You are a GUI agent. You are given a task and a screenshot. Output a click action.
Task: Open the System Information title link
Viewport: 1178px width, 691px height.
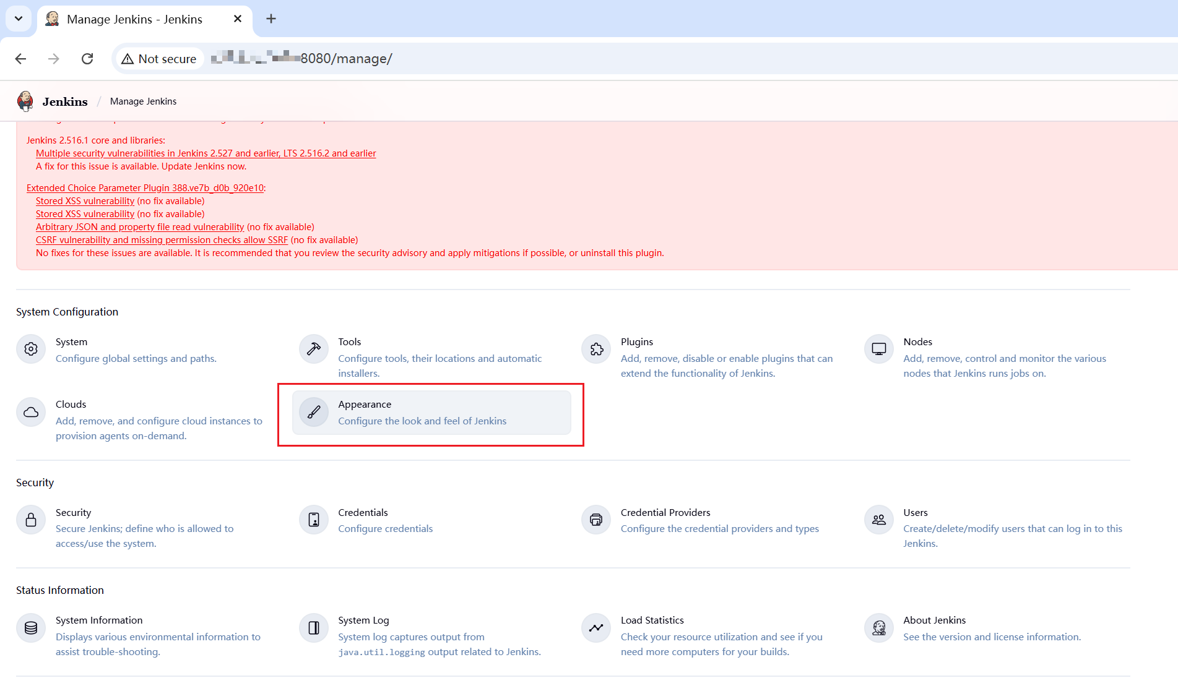pos(99,620)
